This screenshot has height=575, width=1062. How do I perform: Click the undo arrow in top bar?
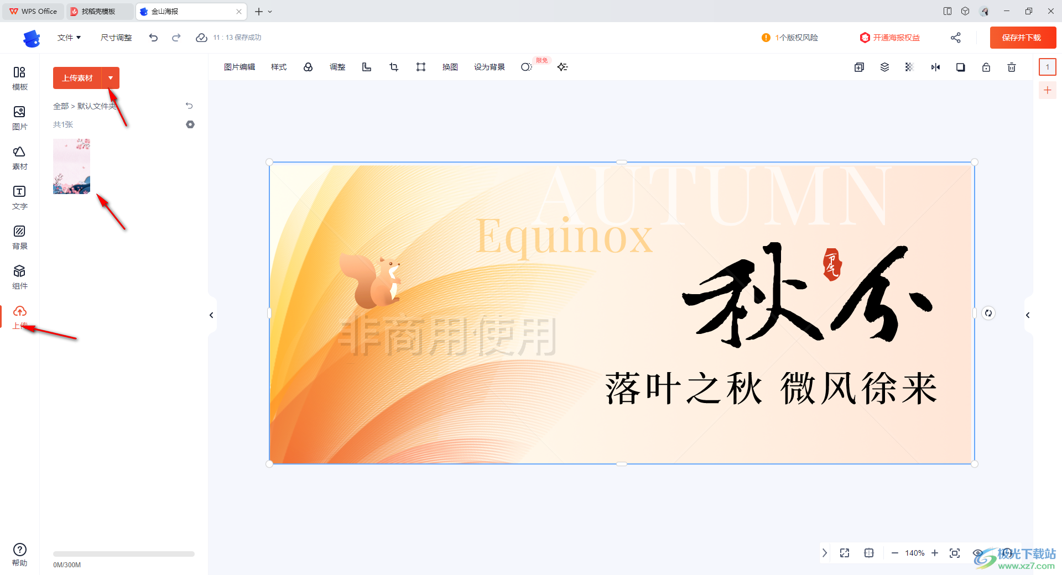(x=153, y=38)
